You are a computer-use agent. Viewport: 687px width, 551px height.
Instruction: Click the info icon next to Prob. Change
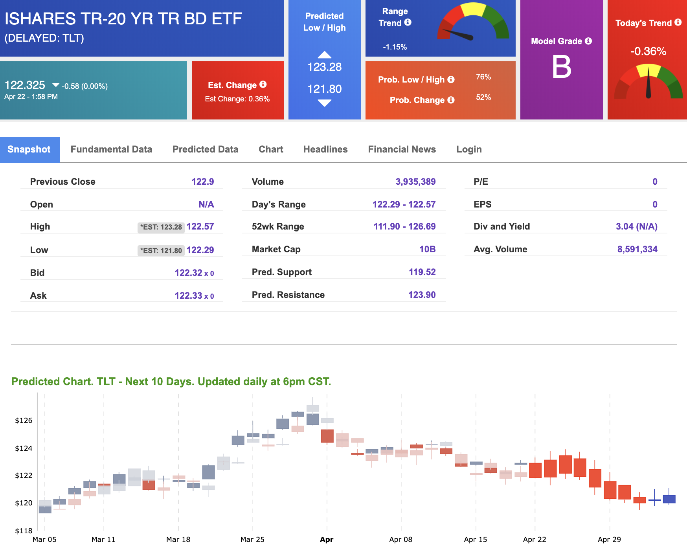[x=451, y=100]
